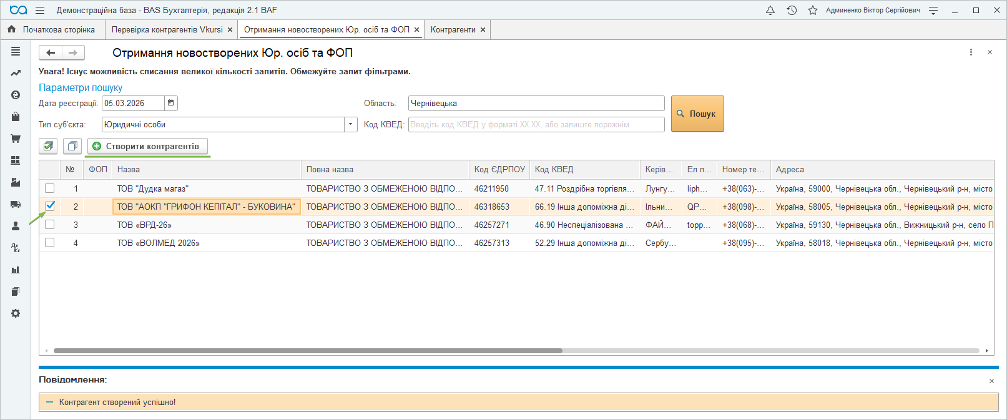The width and height of the screenshot is (1007, 420).
Task: Click the Створити контрагентів button
Action: (147, 146)
